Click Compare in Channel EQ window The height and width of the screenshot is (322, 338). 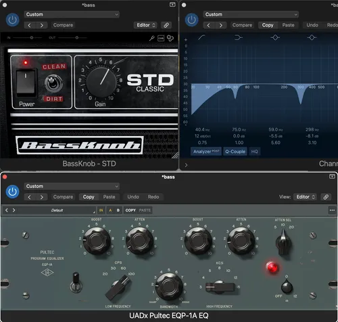coord(242,25)
